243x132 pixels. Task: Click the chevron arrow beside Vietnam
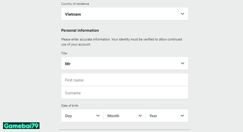click(182, 14)
